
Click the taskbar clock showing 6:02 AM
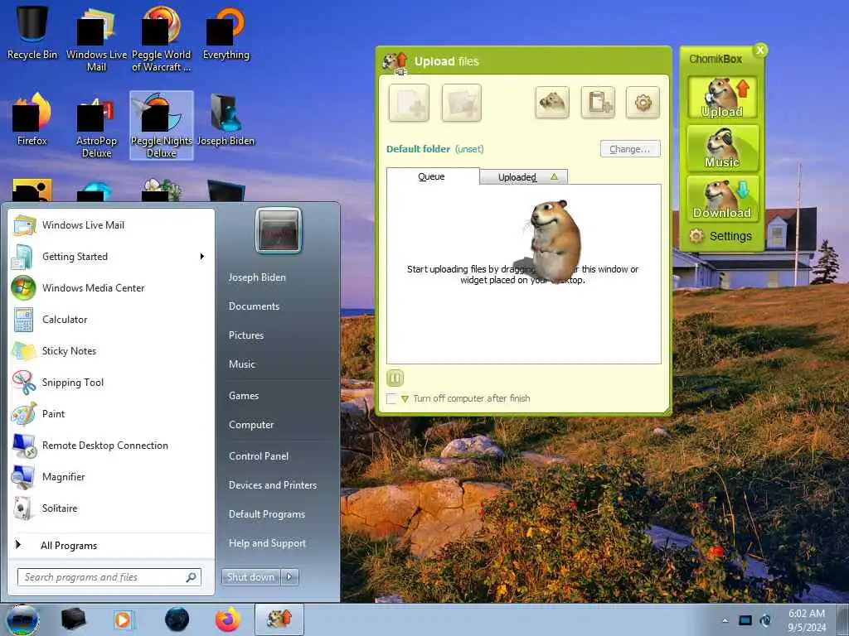[x=807, y=620]
